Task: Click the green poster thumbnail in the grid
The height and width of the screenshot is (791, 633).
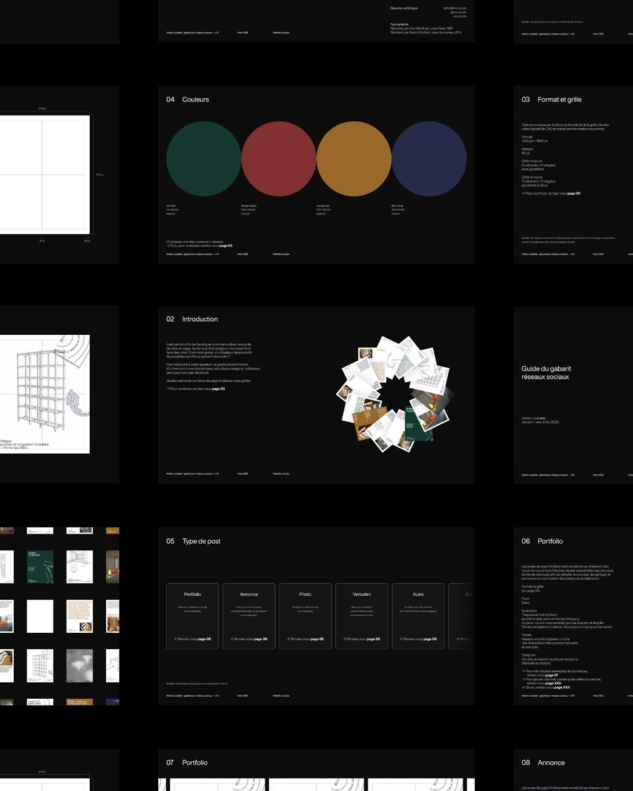Action: 40,567
